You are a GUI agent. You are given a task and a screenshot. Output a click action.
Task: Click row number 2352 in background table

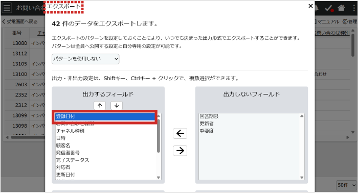coord(21,95)
